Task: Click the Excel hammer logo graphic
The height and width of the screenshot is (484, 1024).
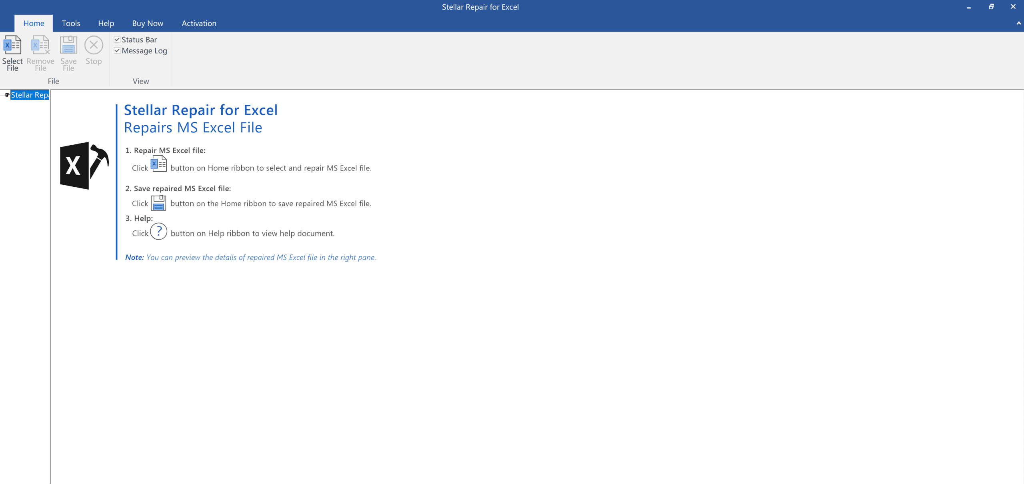Action: tap(84, 166)
